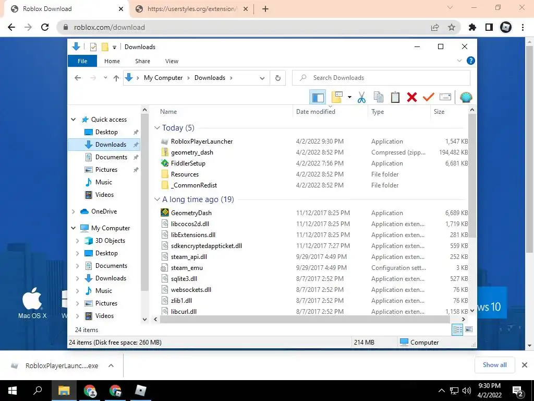Collapse Quick access tree node
Screen dimensions: 534x401
coord(73,120)
